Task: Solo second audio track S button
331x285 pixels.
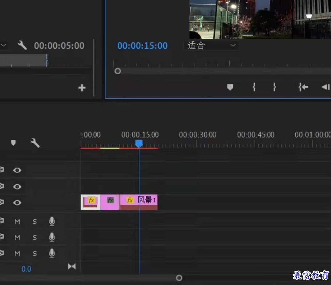Action: pyautogui.click(x=35, y=238)
